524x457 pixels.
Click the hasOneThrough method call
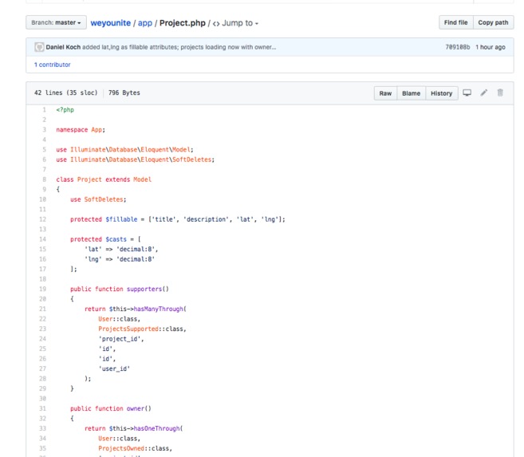click(157, 428)
